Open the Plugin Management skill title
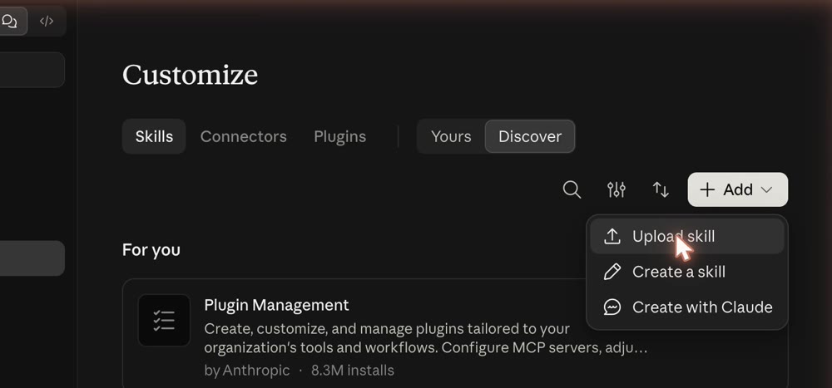The width and height of the screenshot is (832, 388). [276, 305]
